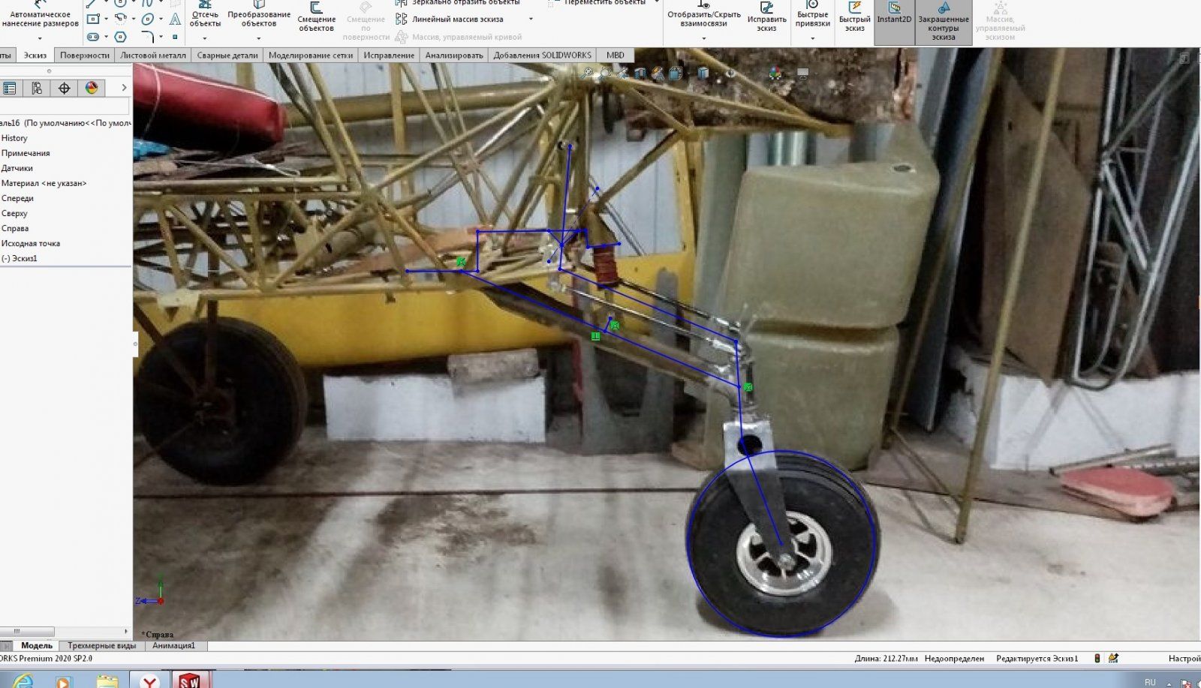Click Repair Sketch (Исправить эскиз) icon
1201x688 pixels.
(766, 18)
